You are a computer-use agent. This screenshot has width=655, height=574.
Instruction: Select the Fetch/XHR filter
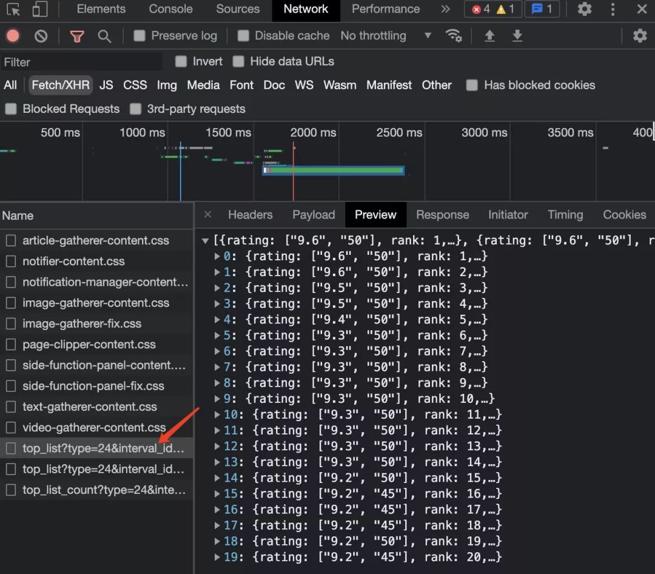point(61,86)
